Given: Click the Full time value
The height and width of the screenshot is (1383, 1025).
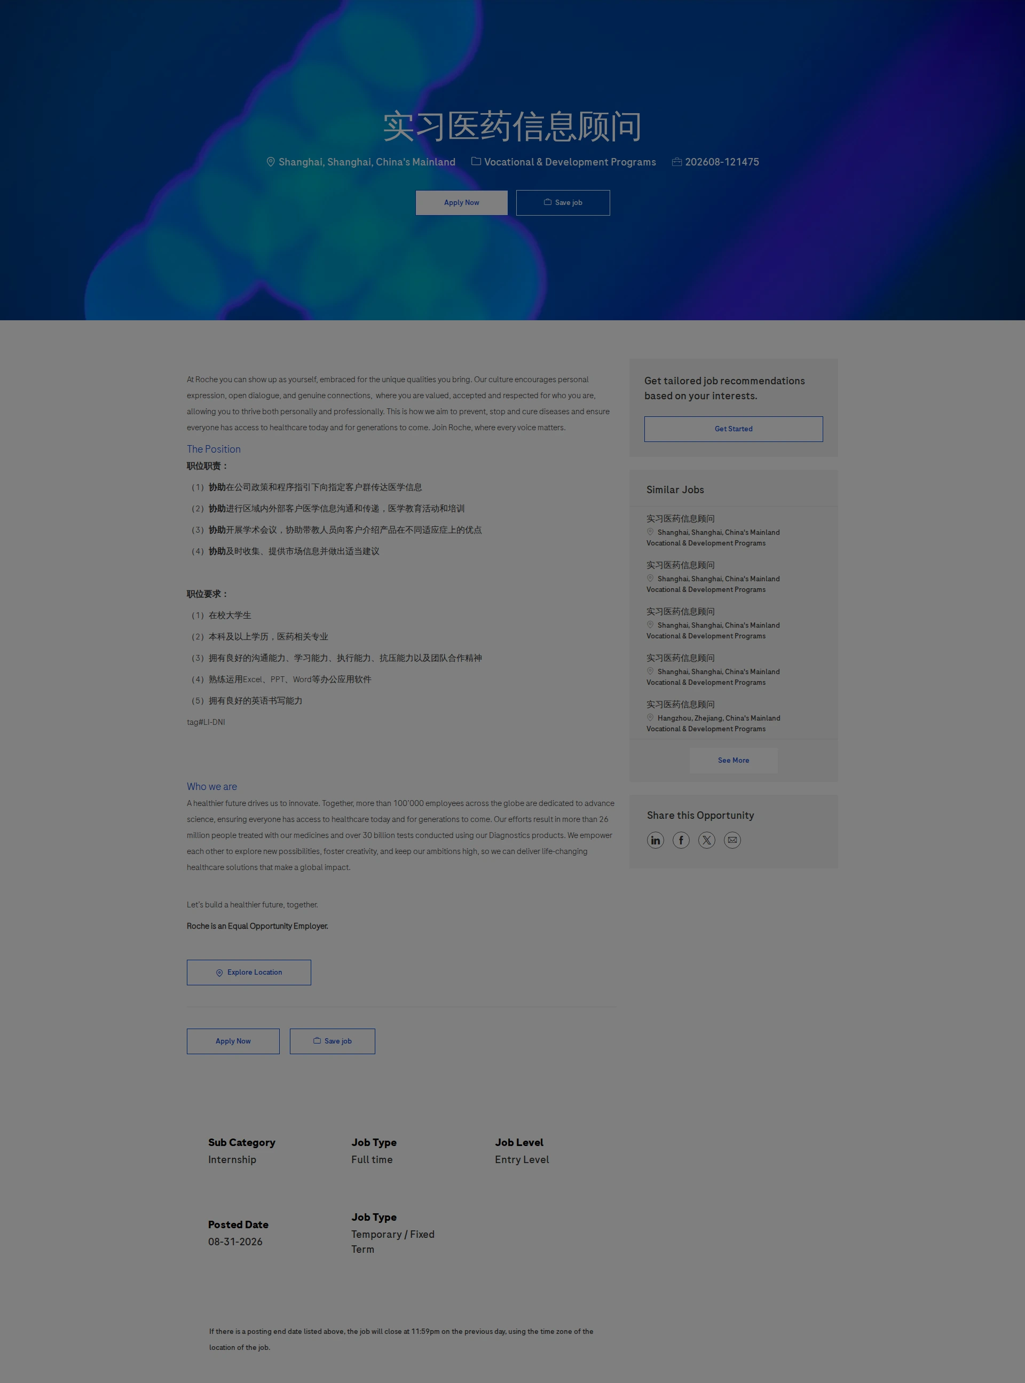Looking at the screenshot, I should tap(372, 1160).
